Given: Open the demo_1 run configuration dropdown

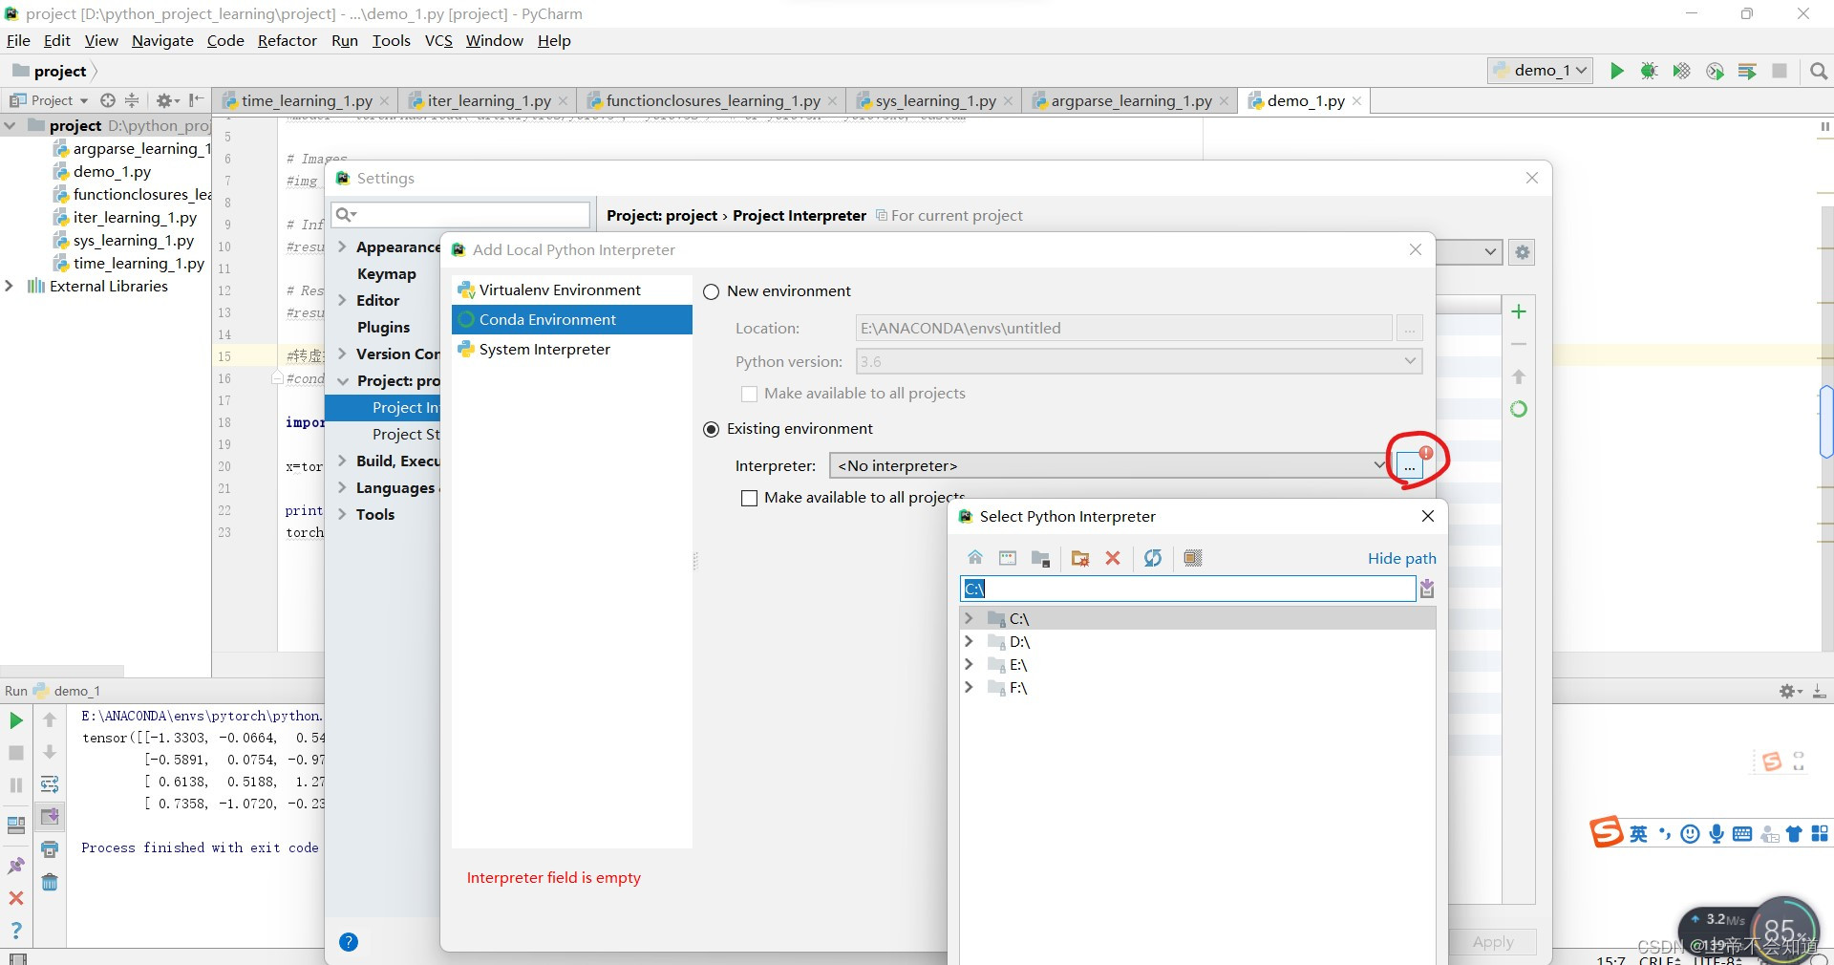Looking at the screenshot, I should coord(1540,71).
